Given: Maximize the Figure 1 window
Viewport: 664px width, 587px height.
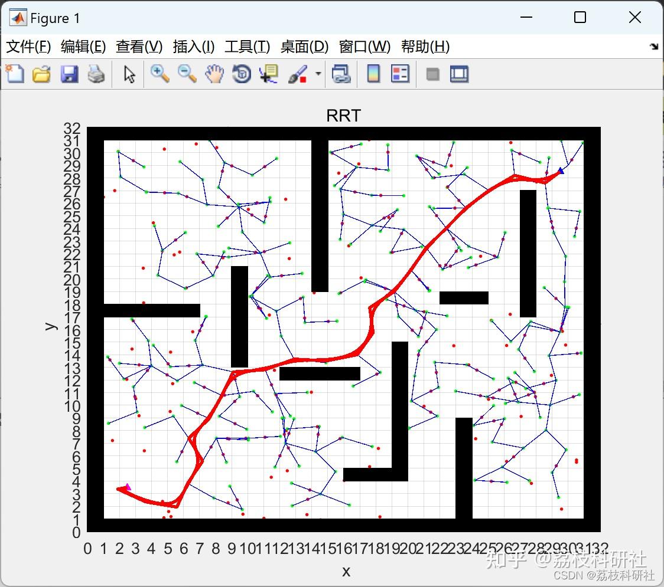Looking at the screenshot, I should point(580,17).
